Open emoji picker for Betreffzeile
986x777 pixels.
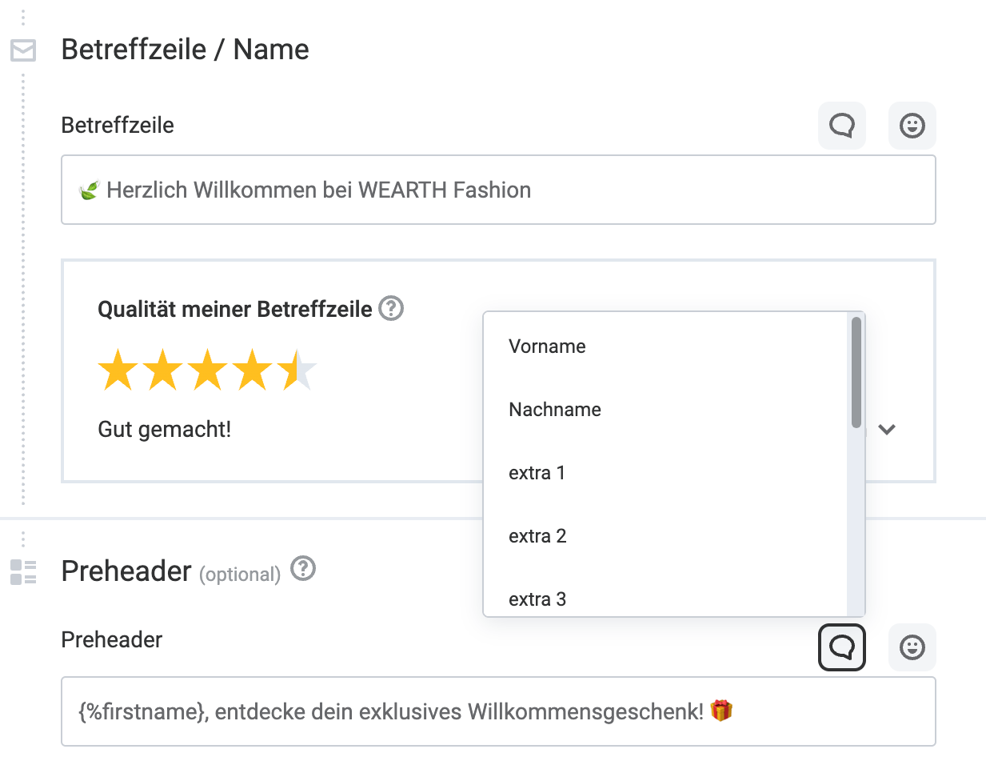coord(912,126)
